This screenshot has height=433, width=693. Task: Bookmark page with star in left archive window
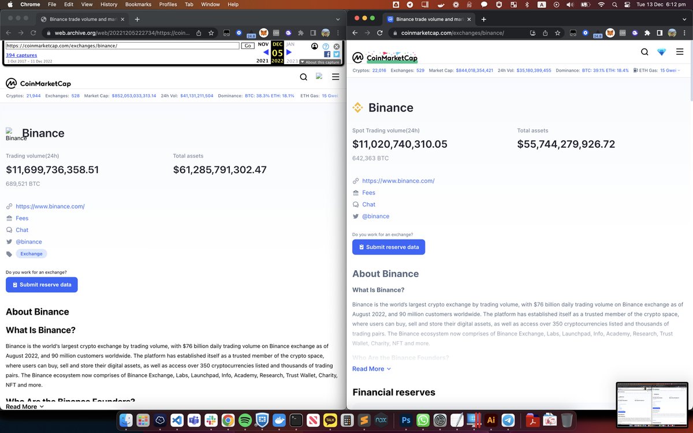pos(211,33)
